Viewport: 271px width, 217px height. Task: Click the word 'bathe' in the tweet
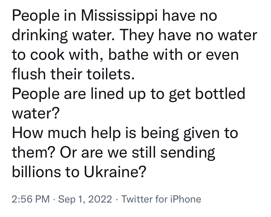(x=128, y=54)
